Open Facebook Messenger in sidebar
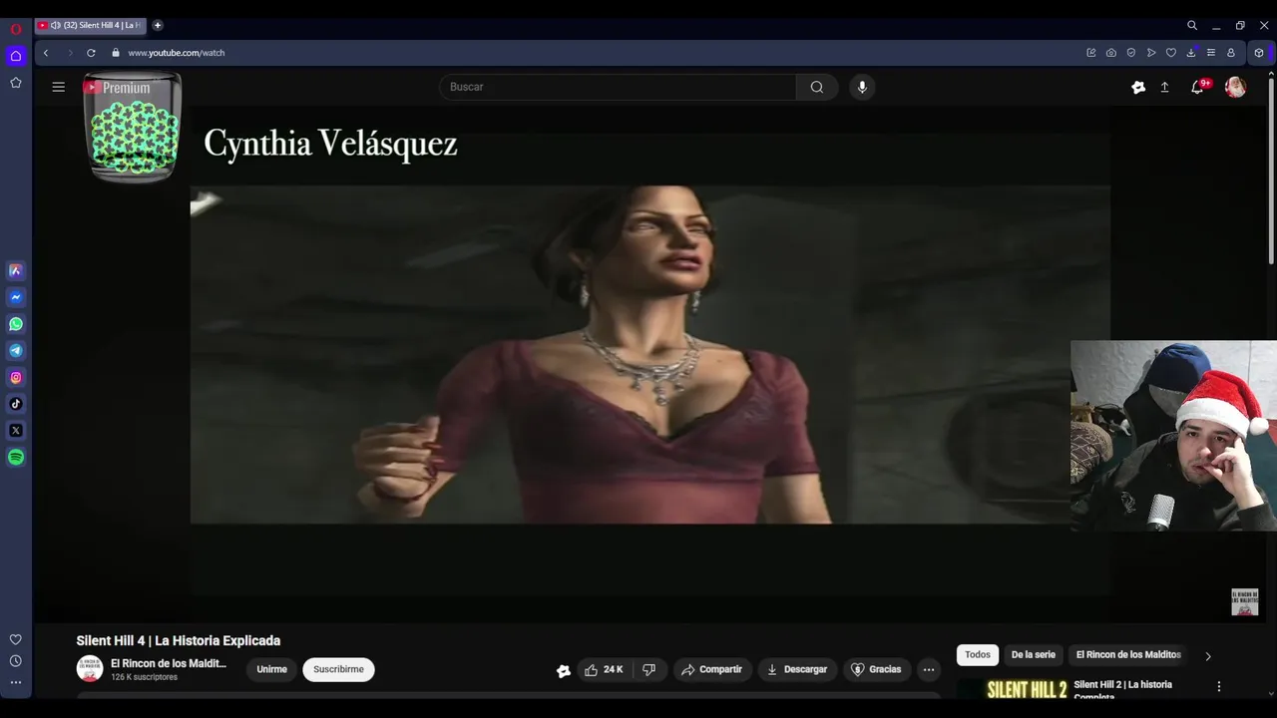Image resolution: width=1277 pixels, height=718 pixels. click(x=16, y=297)
